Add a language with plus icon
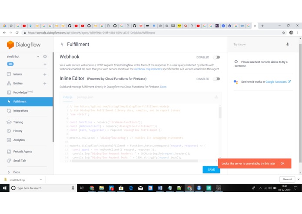 pyautogui.click(x=45, y=64)
